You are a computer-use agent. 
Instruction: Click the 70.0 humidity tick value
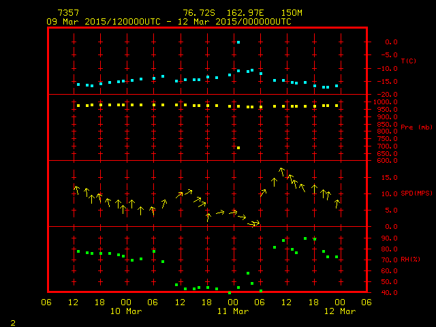389,260
